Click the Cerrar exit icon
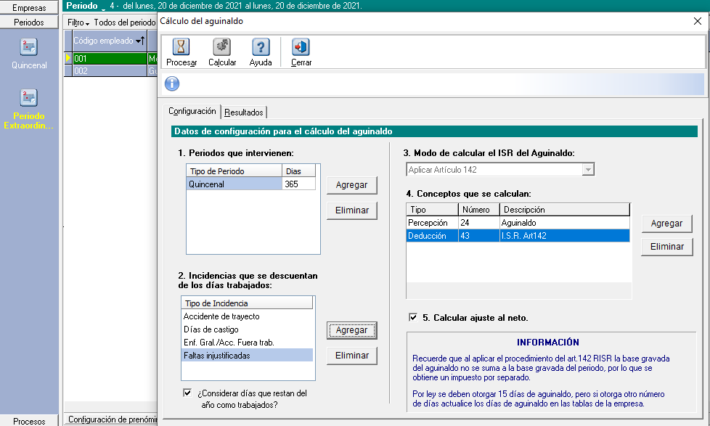 (x=301, y=46)
